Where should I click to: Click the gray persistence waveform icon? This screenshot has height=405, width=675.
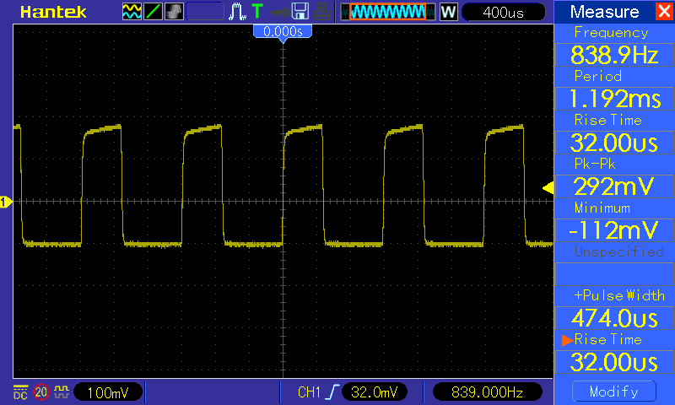pos(174,12)
